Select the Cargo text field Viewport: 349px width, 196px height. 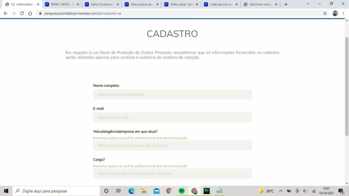click(172, 174)
